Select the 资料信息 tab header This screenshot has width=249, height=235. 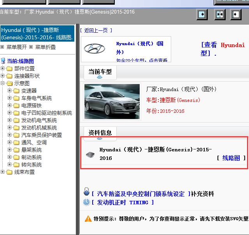pos(100,133)
